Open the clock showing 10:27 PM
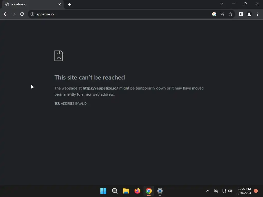 tap(244, 191)
